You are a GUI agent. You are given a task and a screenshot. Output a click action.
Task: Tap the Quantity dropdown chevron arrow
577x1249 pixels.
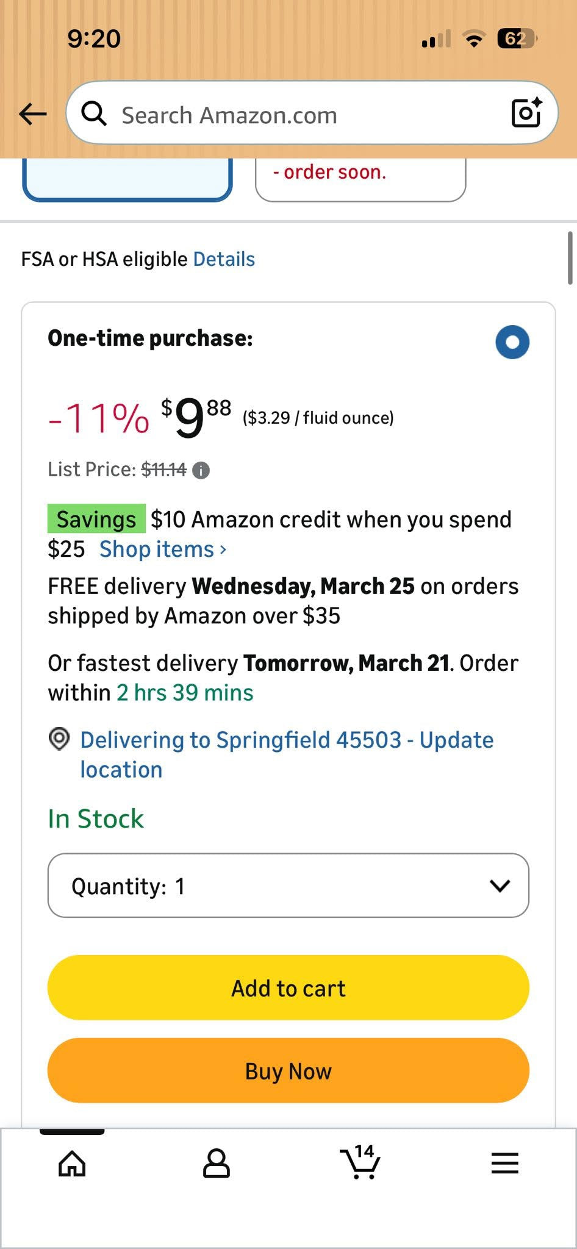click(x=500, y=886)
